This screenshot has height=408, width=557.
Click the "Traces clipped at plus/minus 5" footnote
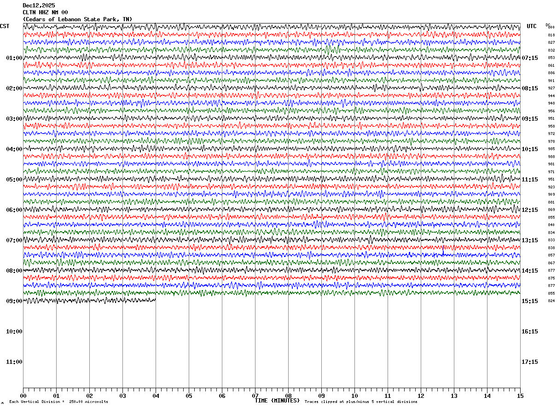361,402
